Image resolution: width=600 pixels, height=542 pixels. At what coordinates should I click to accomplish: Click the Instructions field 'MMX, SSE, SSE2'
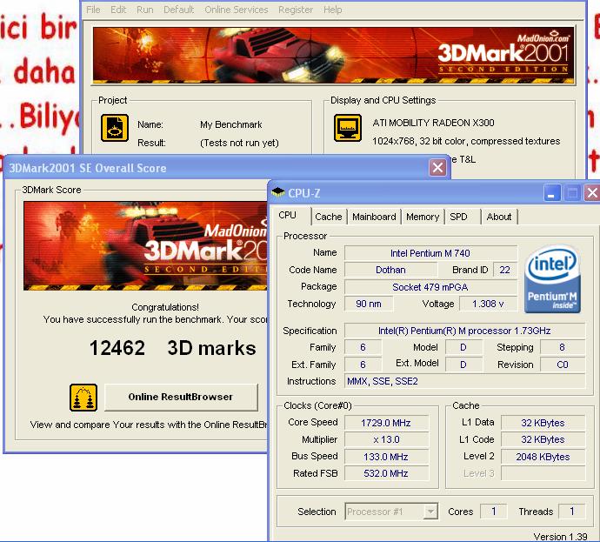click(464, 381)
